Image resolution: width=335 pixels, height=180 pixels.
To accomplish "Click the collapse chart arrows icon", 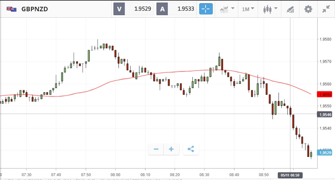I will coord(326,9).
